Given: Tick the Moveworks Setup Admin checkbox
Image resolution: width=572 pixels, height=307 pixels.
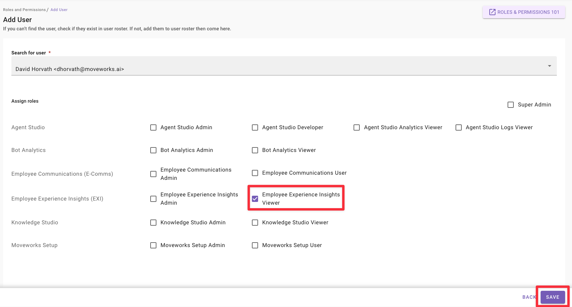Looking at the screenshot, I should click(153, 245).
